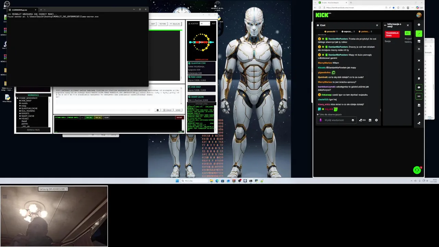
Task: Open the moderation icon below broadcast icon
Action: click(x=419, y=105)
